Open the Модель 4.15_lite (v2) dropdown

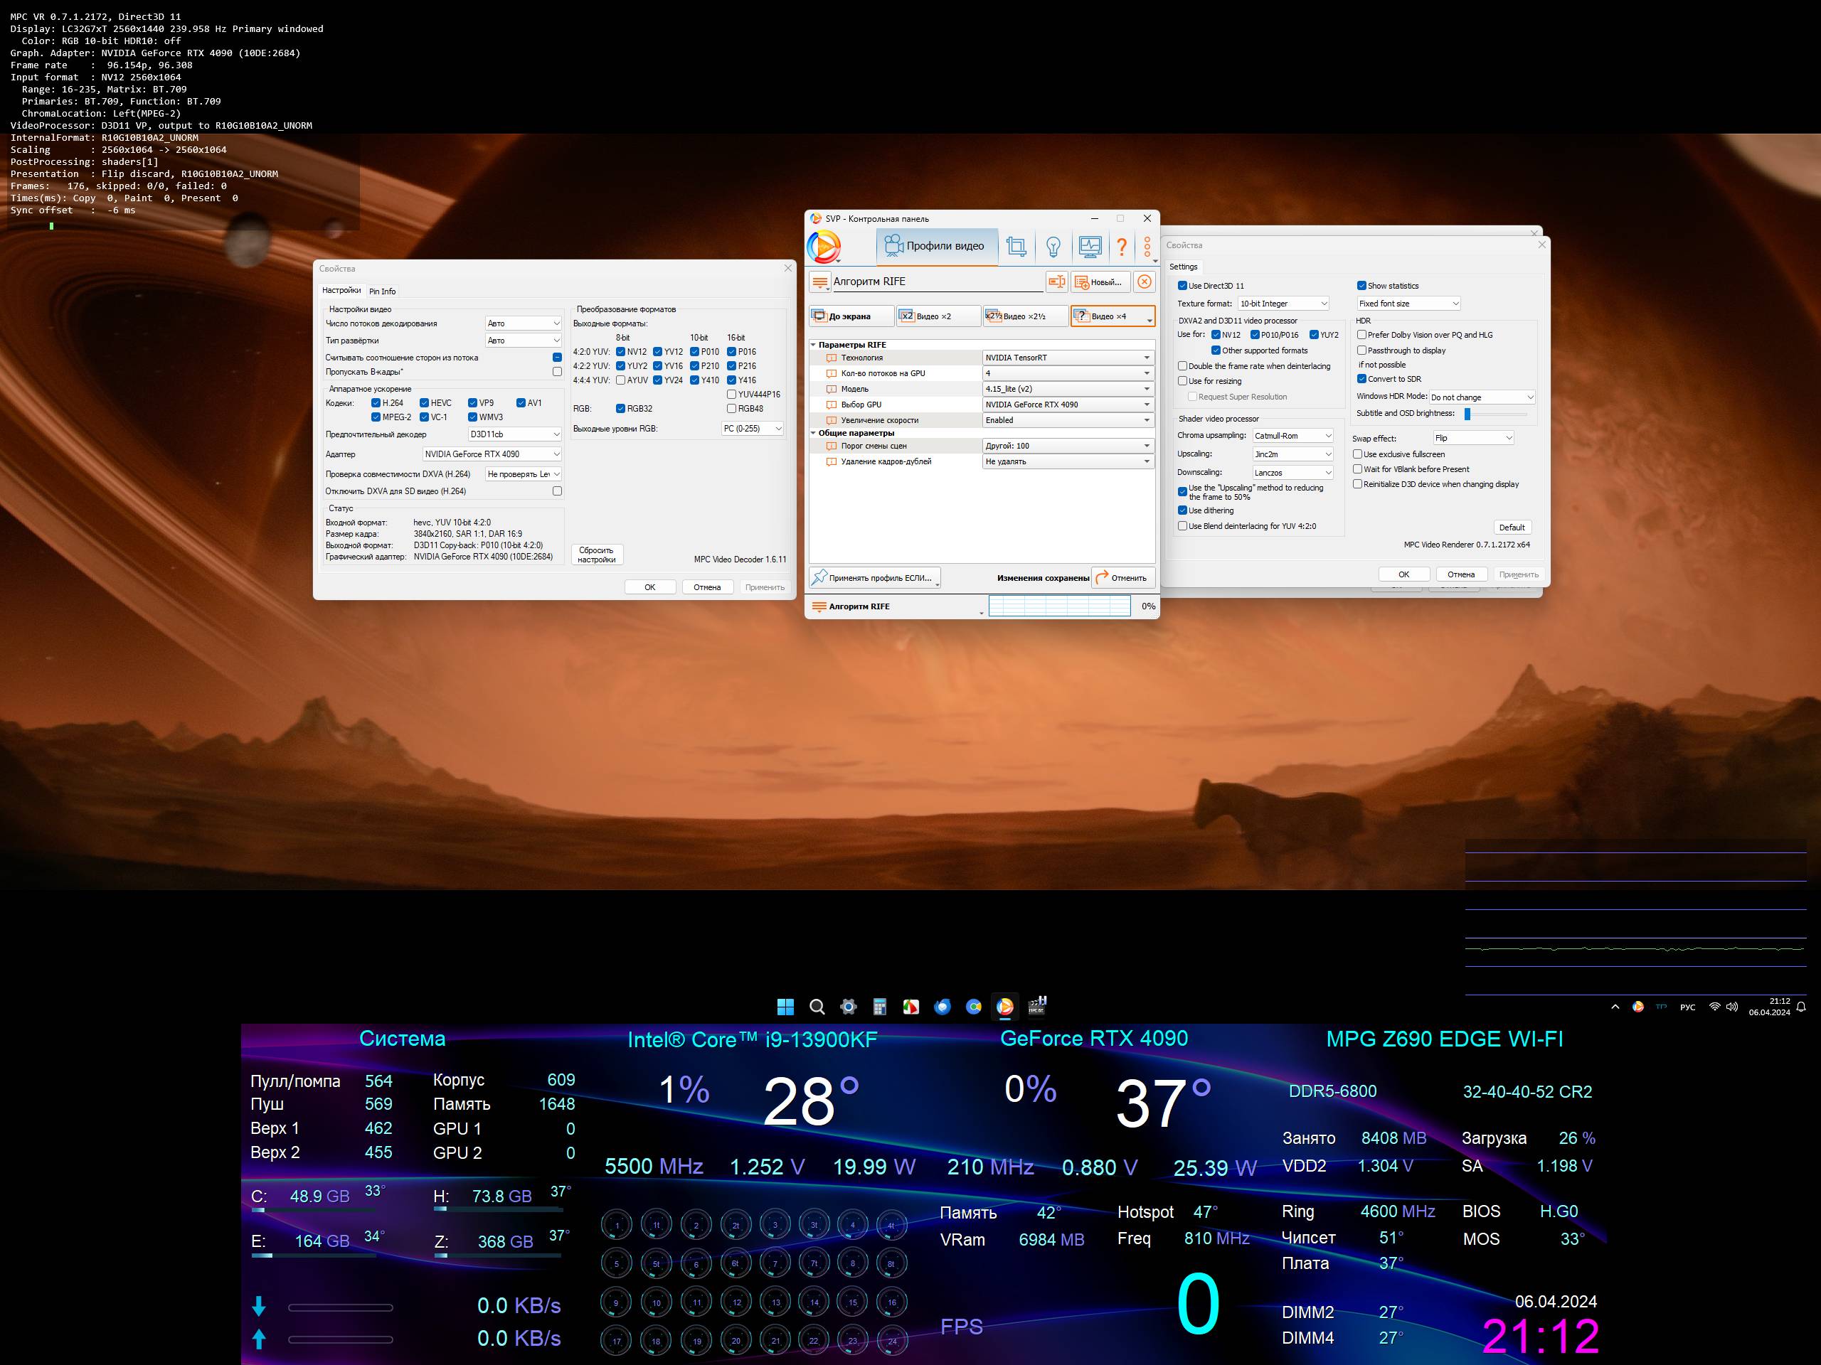pos(1068,389)
